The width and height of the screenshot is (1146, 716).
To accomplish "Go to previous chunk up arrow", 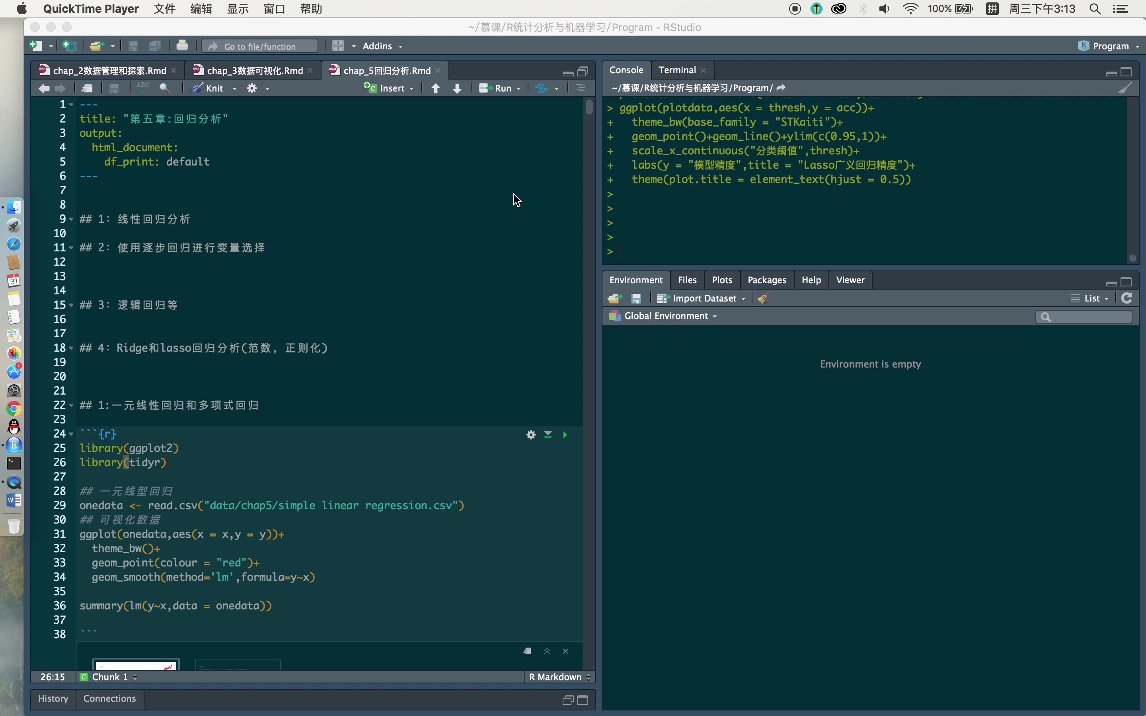I will click(436, 88).
